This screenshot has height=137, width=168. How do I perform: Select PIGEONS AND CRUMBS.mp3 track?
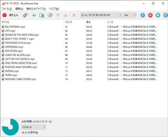(x=21, y=67)
